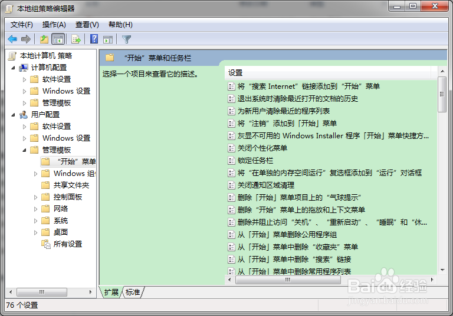This screenshot has width=453, height=316.
Task: Click the 本地计算机 策略 root icon
Action: 12,56
